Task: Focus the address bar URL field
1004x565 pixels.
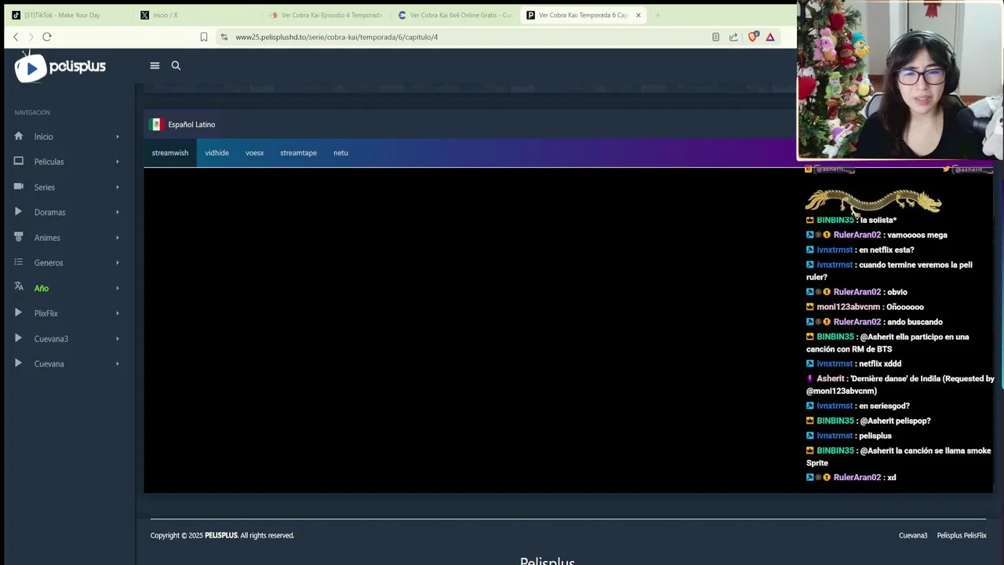Action: pos(336,37)
